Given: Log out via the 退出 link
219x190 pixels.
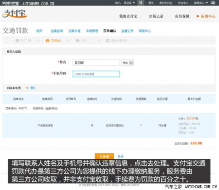Looking at the screenshot, I should tap(151, 3).
